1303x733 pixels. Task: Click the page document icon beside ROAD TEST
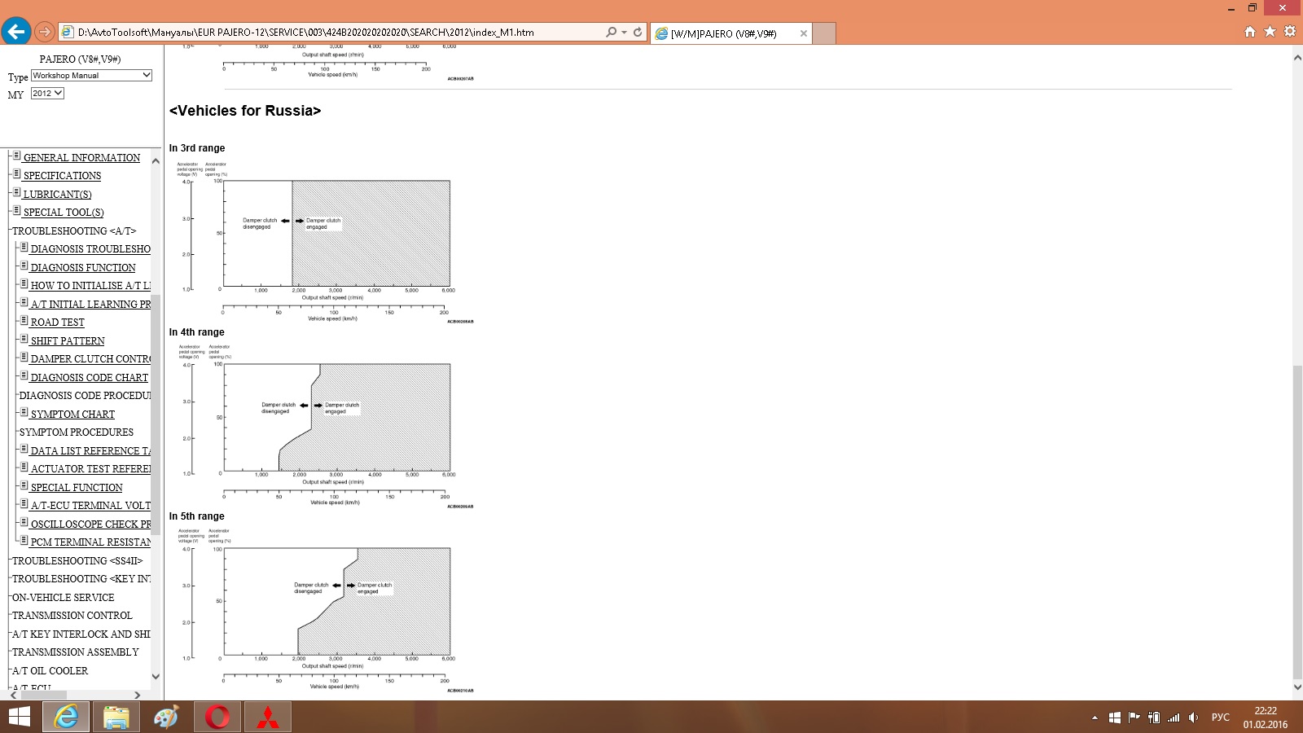pos(24,321)
